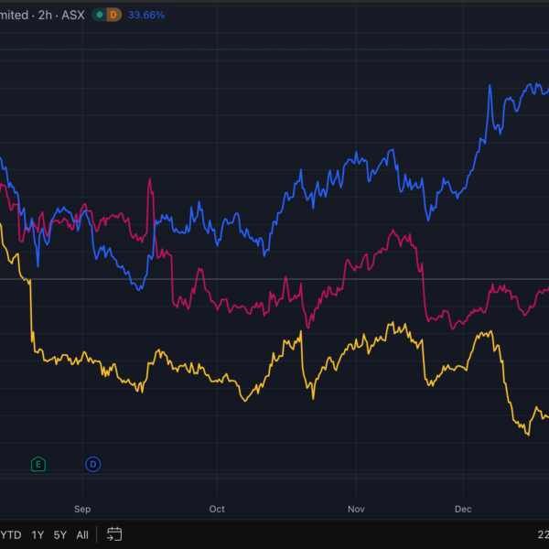Click the Oct label on time axis
Image resolution: width=549 pixels, height=549 pixels.
click(x=217, y=509)
